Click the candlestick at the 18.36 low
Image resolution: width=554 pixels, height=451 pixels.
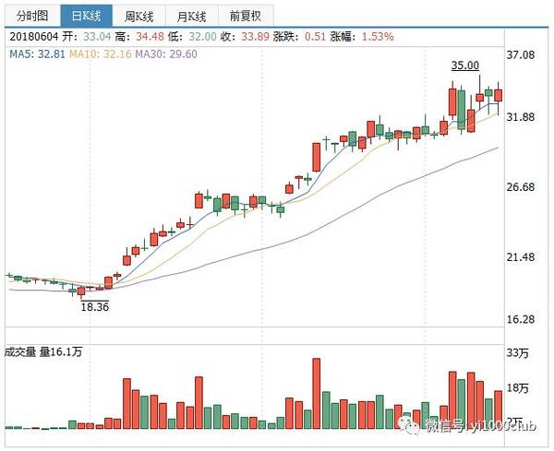(x=81, y=291)
